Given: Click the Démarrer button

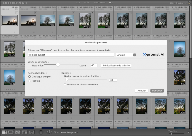Looking at the screenshot, I should [157, 91].
